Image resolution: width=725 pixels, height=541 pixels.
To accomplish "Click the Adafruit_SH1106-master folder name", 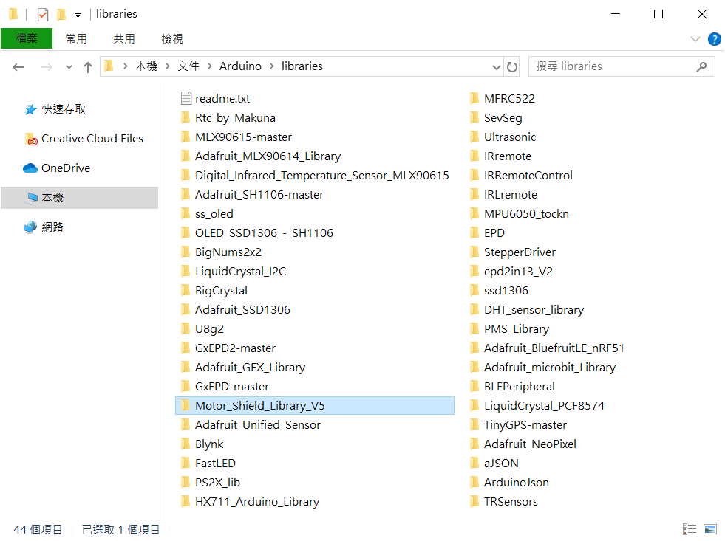I will (259, 195).
